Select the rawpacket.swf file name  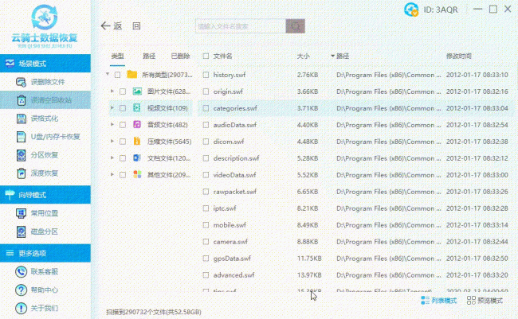[x=234, y=192]
